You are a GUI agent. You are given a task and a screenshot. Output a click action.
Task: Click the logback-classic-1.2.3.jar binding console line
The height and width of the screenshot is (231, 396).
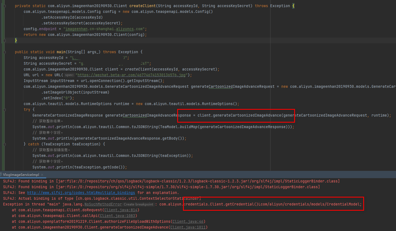(171, 181)
